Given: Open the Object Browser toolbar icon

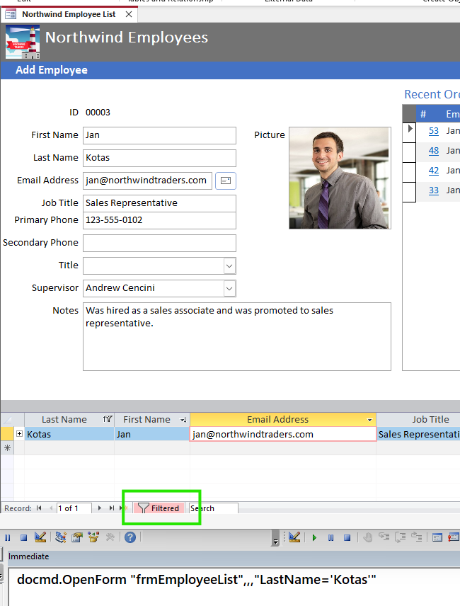Looking at the screenshot, I should pyautogui.click(x=93, y=537).
